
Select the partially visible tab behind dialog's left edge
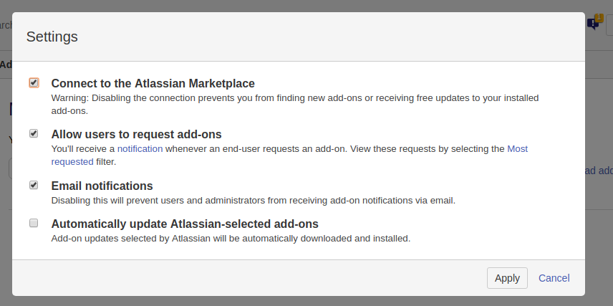6,64
